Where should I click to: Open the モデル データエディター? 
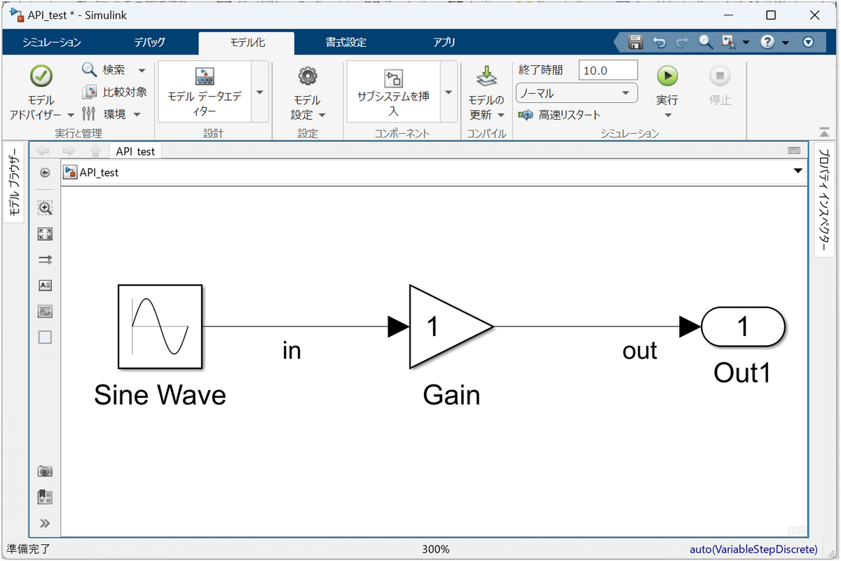(x=205, y=91)
